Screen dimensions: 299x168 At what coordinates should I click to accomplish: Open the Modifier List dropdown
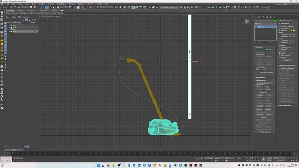pos(265,24)
